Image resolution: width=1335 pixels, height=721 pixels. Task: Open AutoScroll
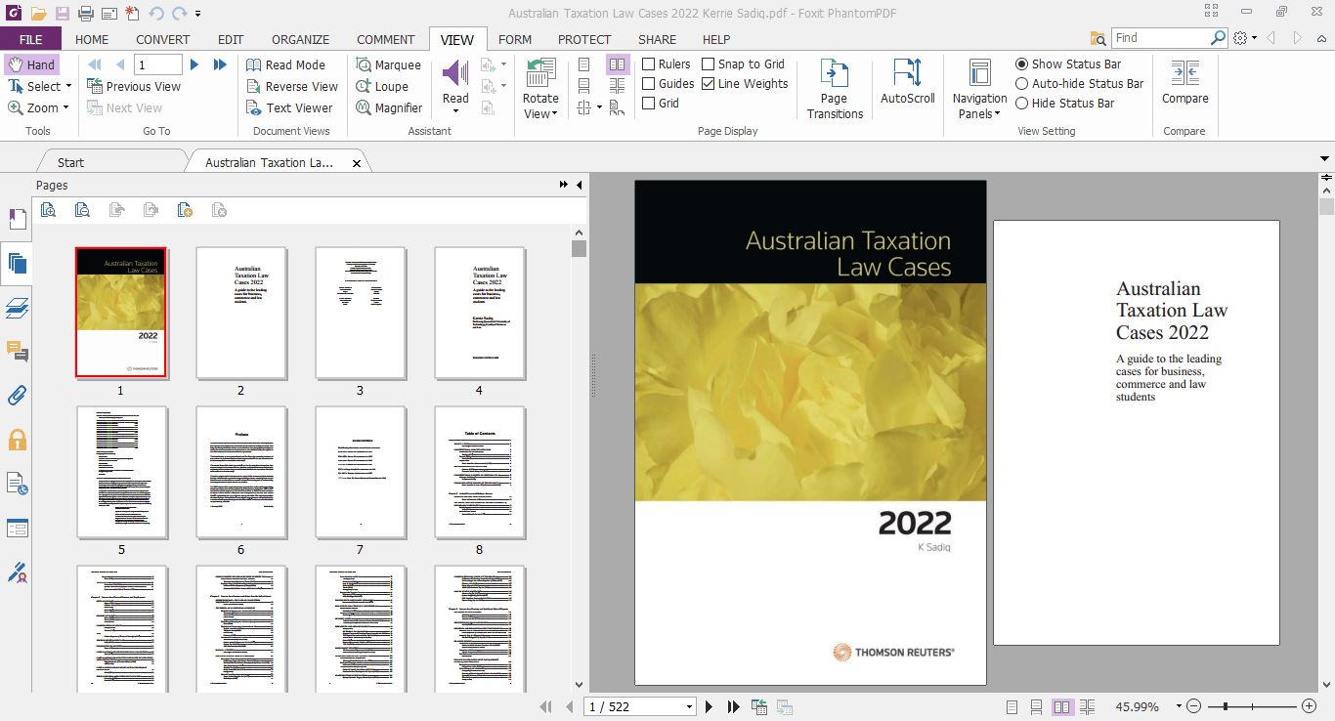pos(908,81)
